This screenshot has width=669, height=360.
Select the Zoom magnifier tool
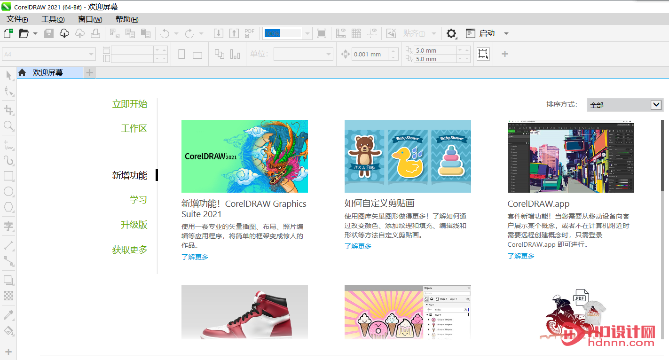8,126
